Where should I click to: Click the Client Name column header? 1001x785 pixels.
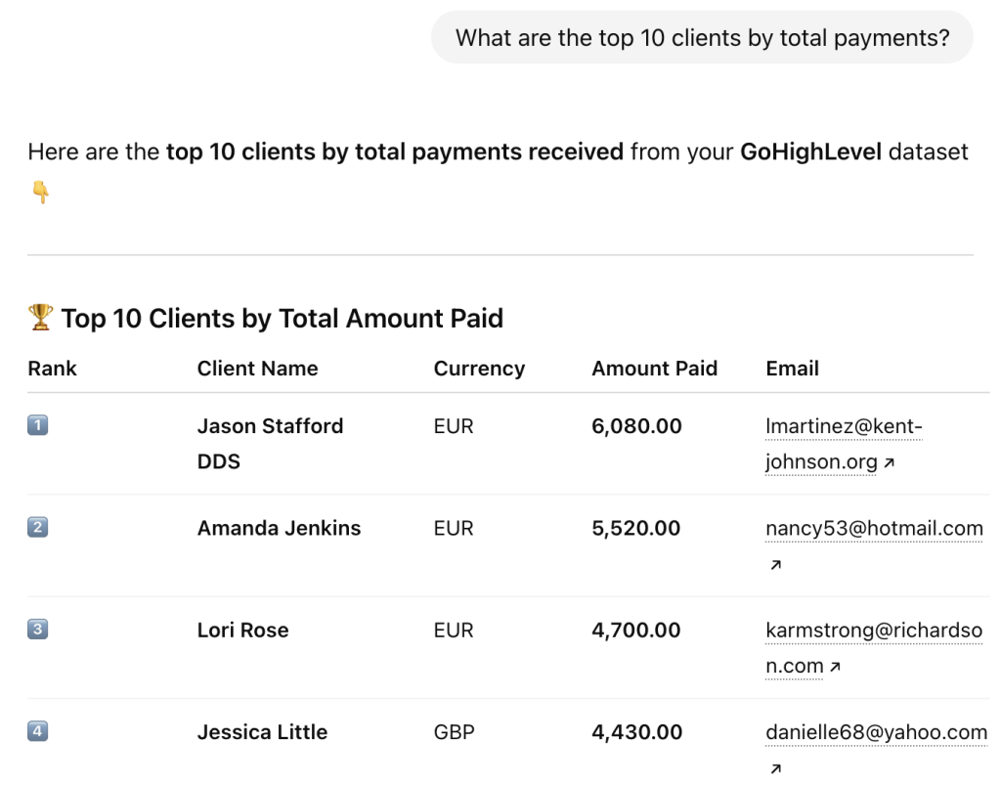pos(257,369)
